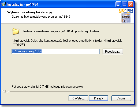The image size is (138, 108).
Task: Click the installation path input field
Action: (x=55, y=51)
